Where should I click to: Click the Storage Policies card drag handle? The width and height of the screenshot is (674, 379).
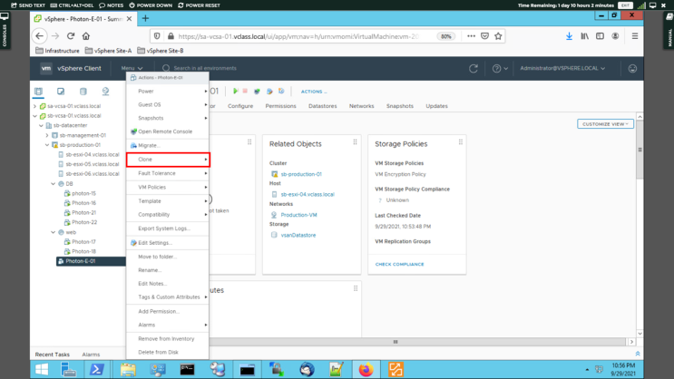coord(460,142)
